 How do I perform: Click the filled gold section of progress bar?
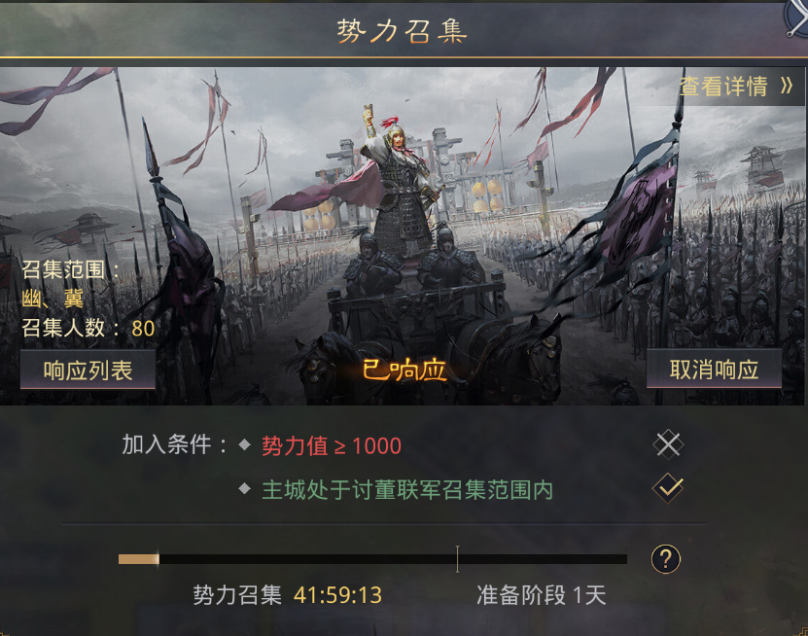[x=139, y=559]
